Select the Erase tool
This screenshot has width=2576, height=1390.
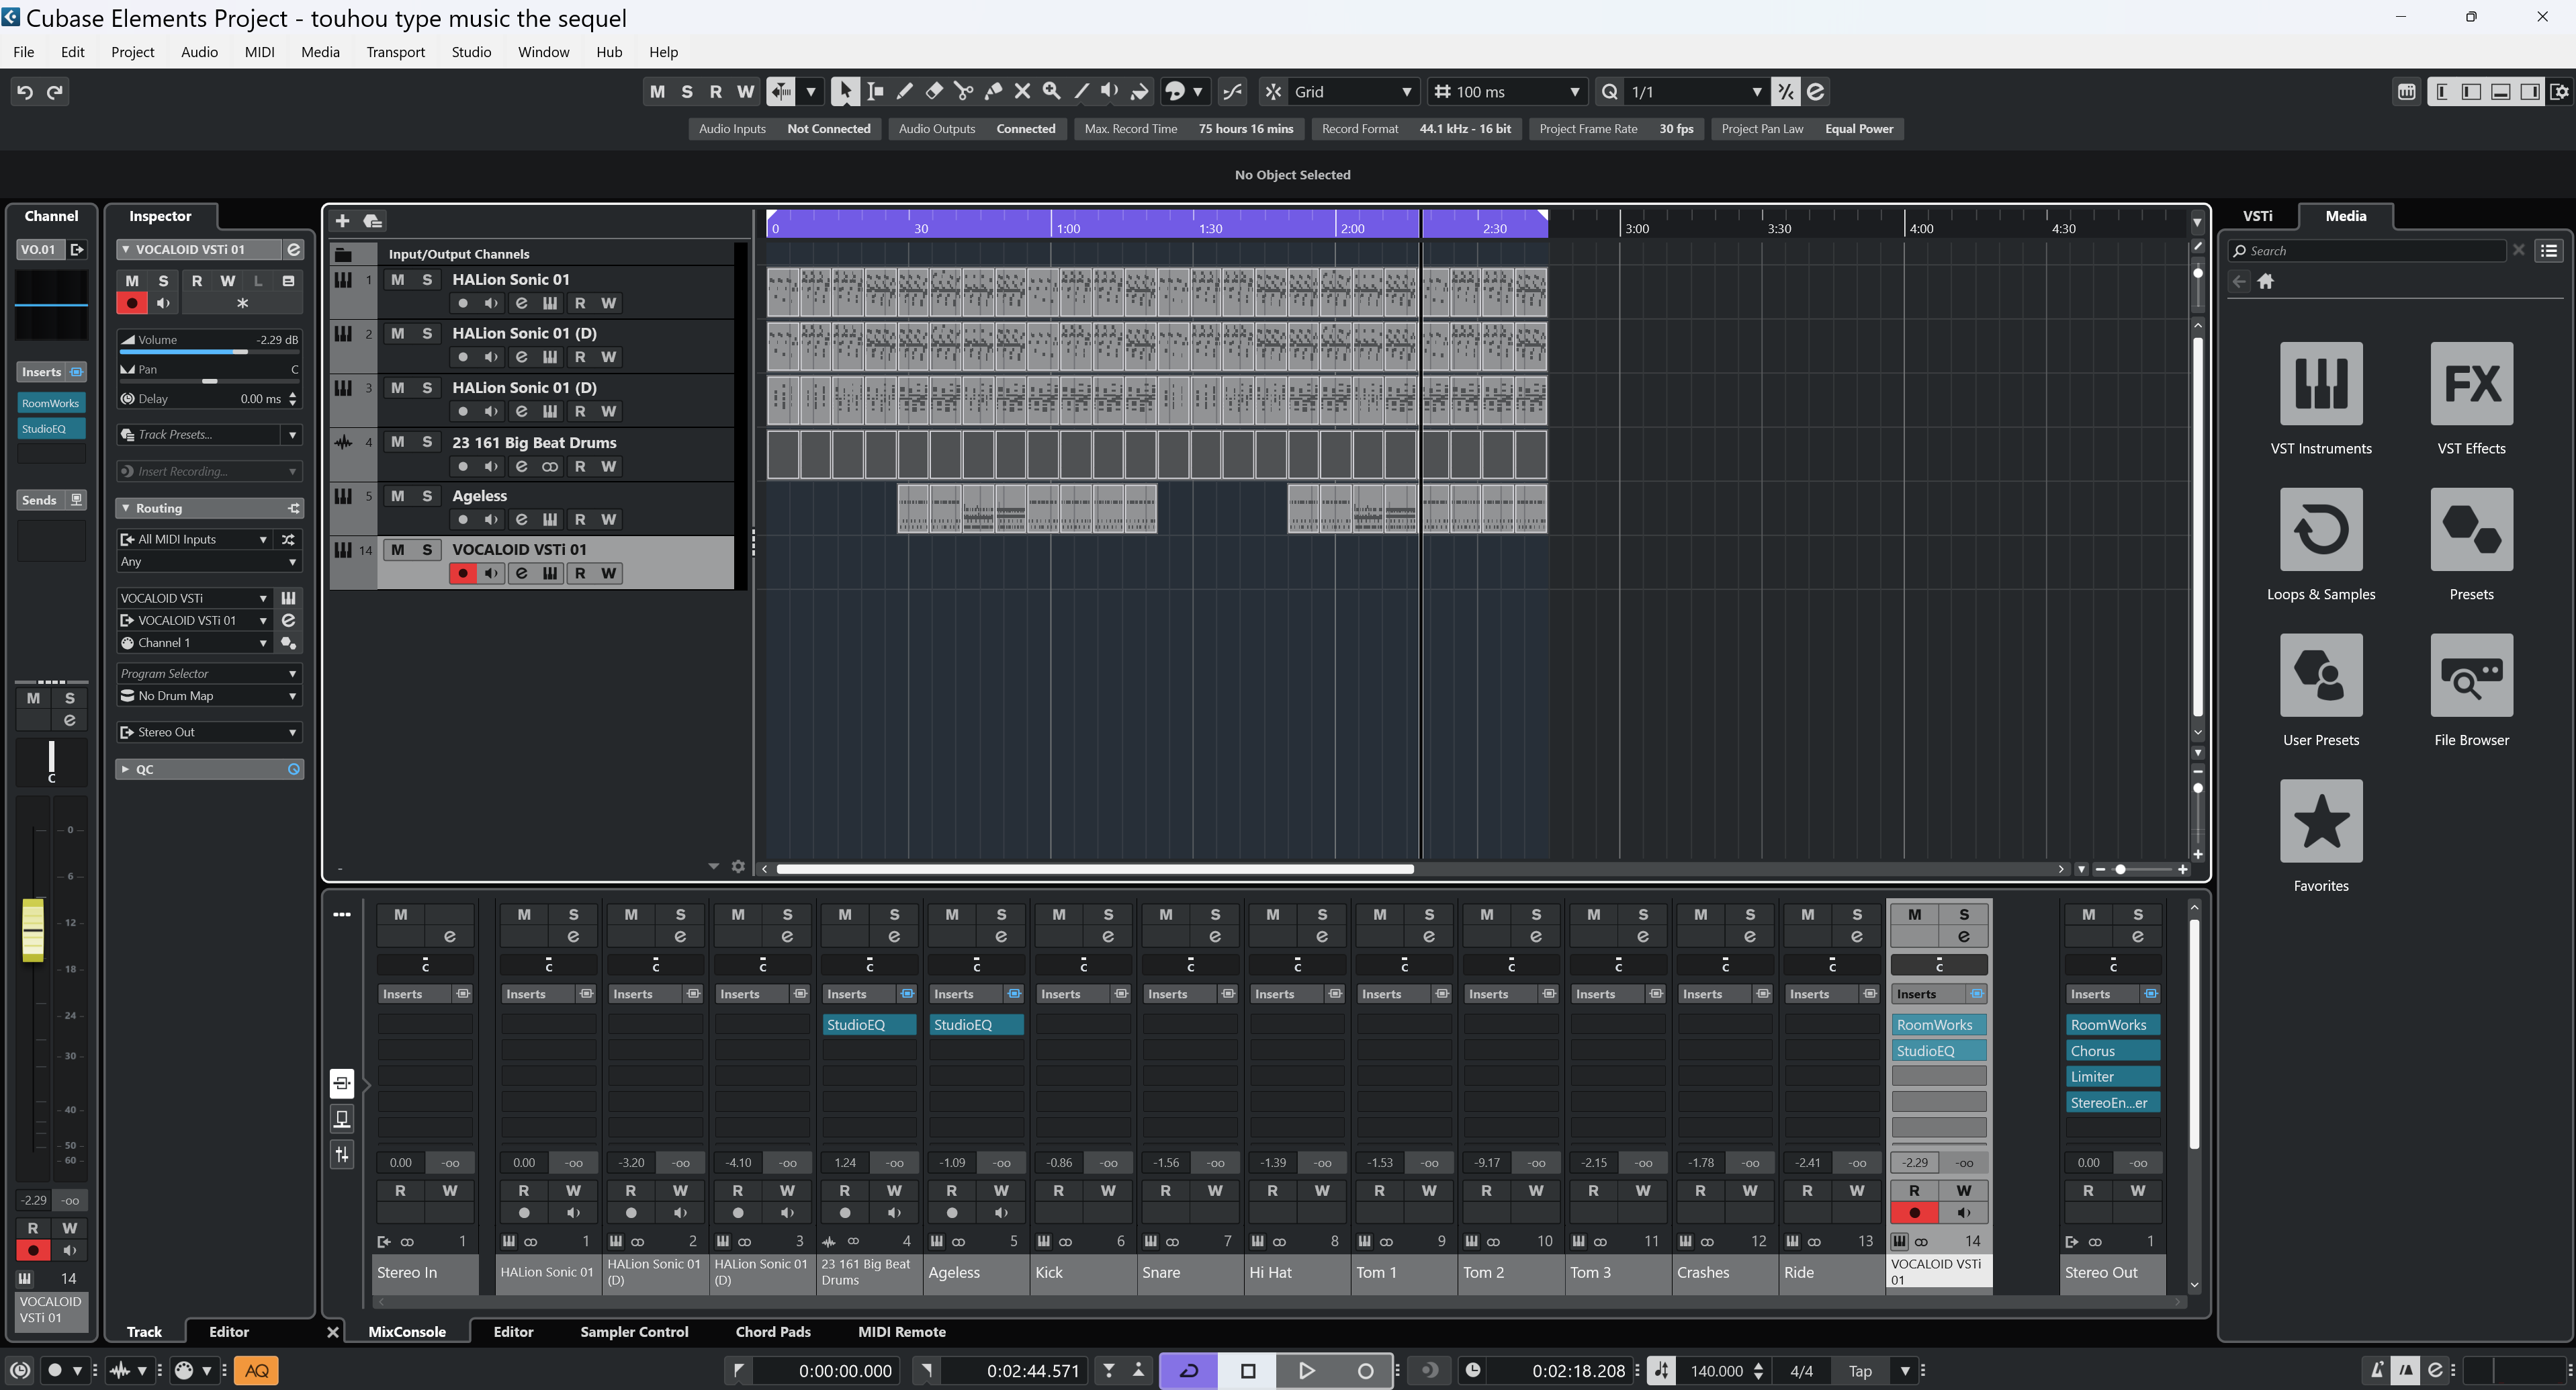(934, 91)
